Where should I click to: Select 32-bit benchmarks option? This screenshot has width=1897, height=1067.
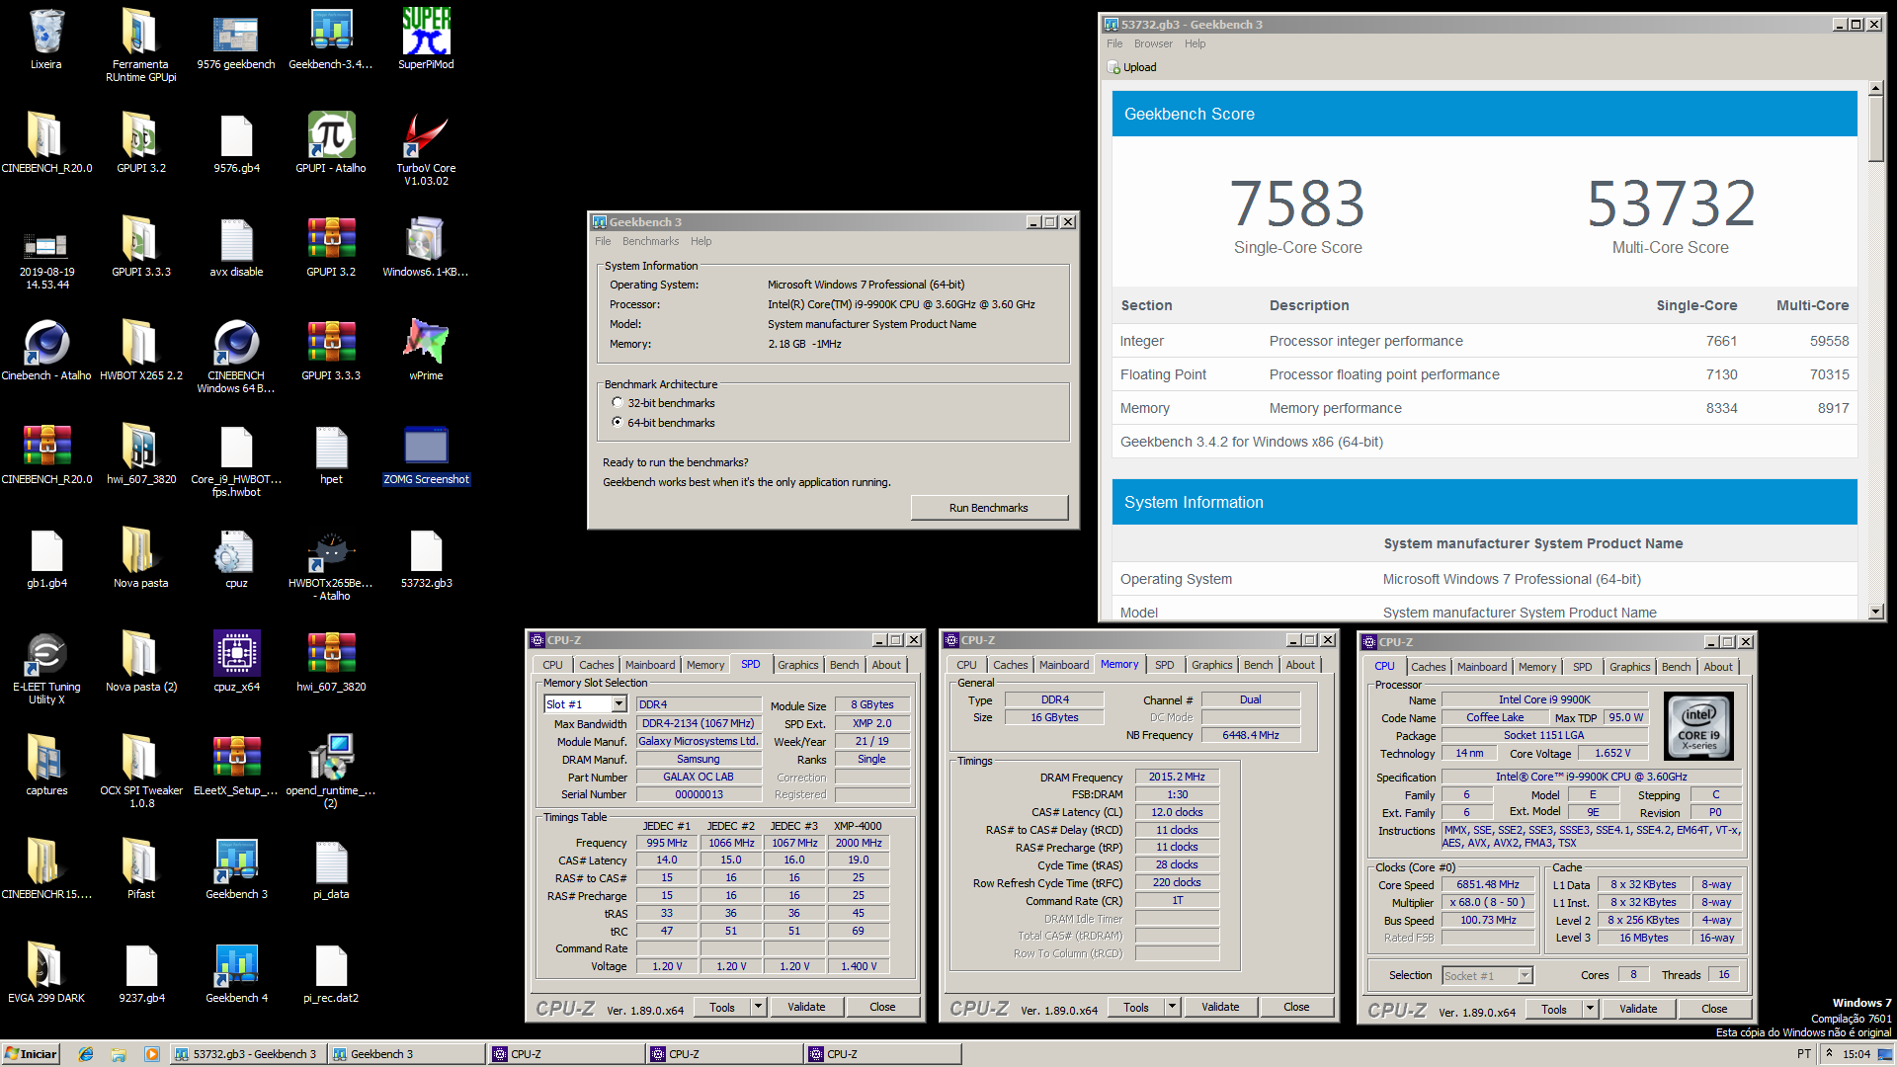coord(618,403)
